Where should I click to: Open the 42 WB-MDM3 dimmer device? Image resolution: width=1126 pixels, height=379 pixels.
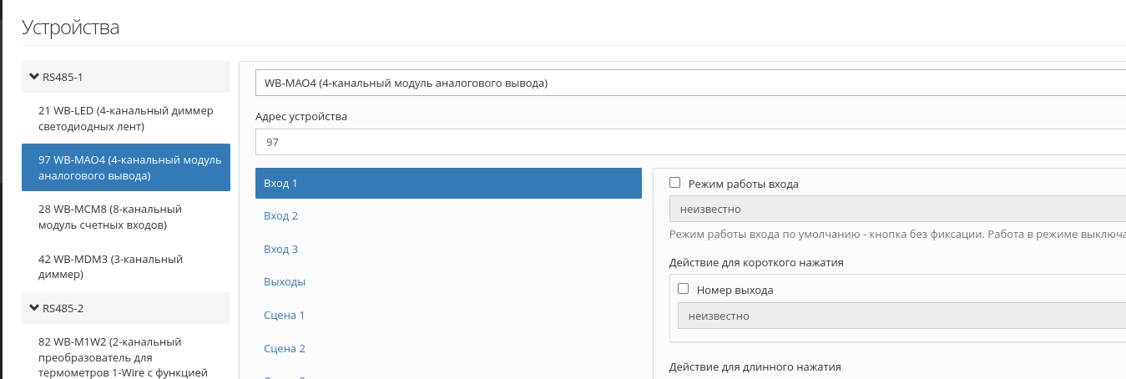126,266
